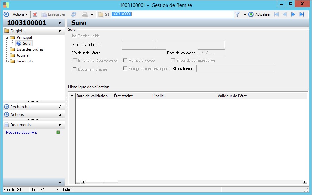Click the filter funnel icon

(237, 14)
